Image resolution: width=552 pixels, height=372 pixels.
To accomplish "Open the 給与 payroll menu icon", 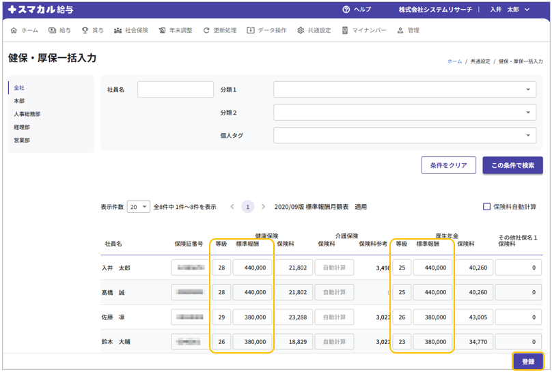I will pos(52,31).
